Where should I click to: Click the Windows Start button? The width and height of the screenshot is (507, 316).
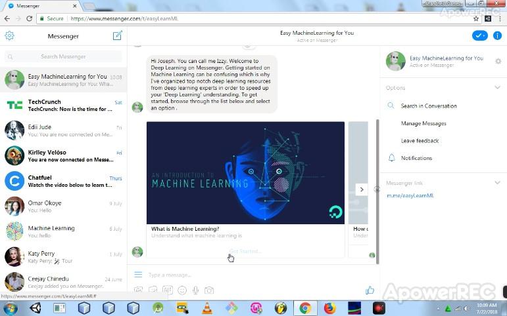tap(10, 308)
